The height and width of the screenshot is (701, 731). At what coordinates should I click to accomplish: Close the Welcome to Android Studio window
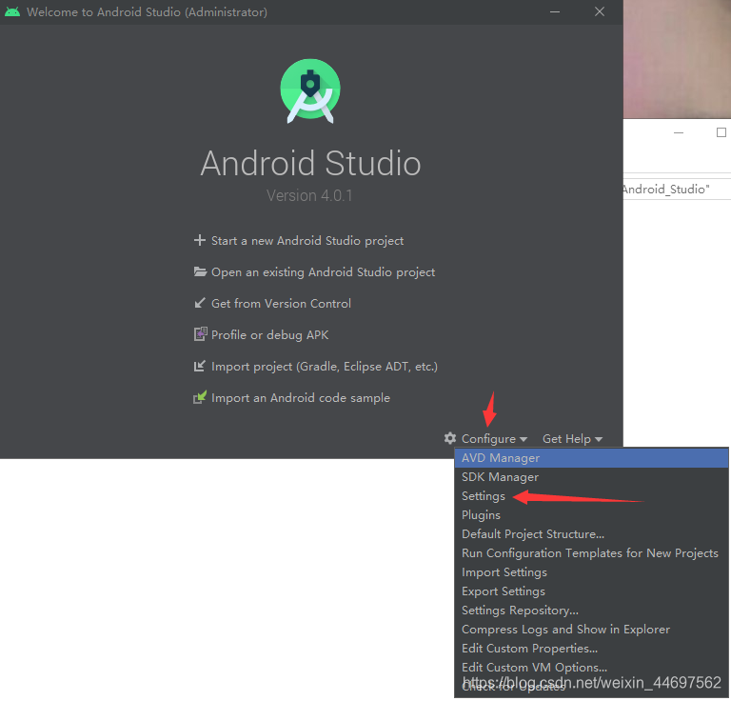pos(600,11)
